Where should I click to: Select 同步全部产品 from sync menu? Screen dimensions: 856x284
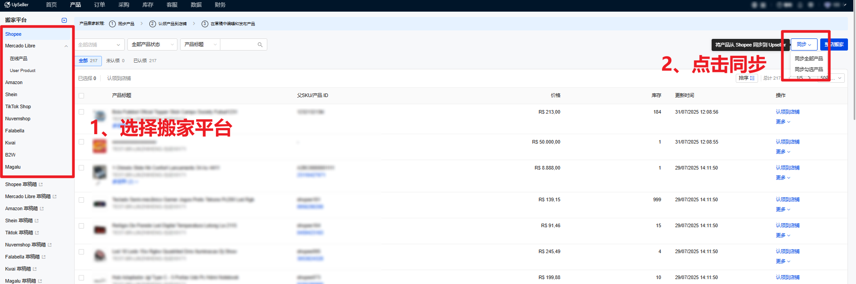click(x=808, y=59)
